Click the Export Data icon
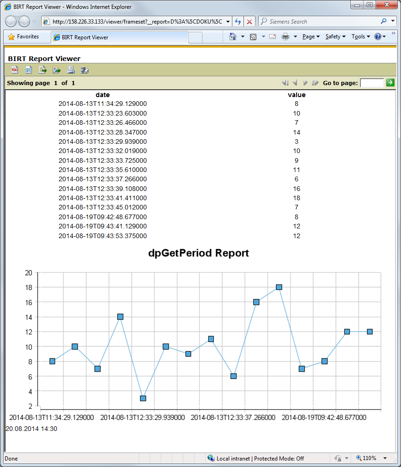The image size is (401, 467). 43,70
